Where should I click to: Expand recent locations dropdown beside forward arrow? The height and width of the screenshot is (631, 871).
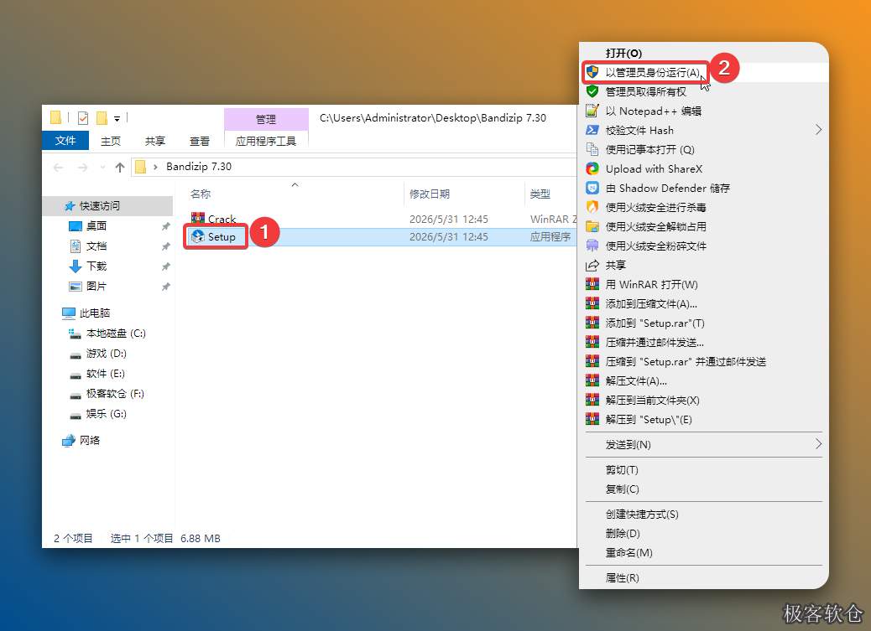[x=102, y=167]
